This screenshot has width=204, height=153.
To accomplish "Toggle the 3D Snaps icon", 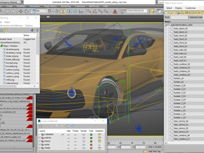I will pyautogui.click(x=89, y=11).
